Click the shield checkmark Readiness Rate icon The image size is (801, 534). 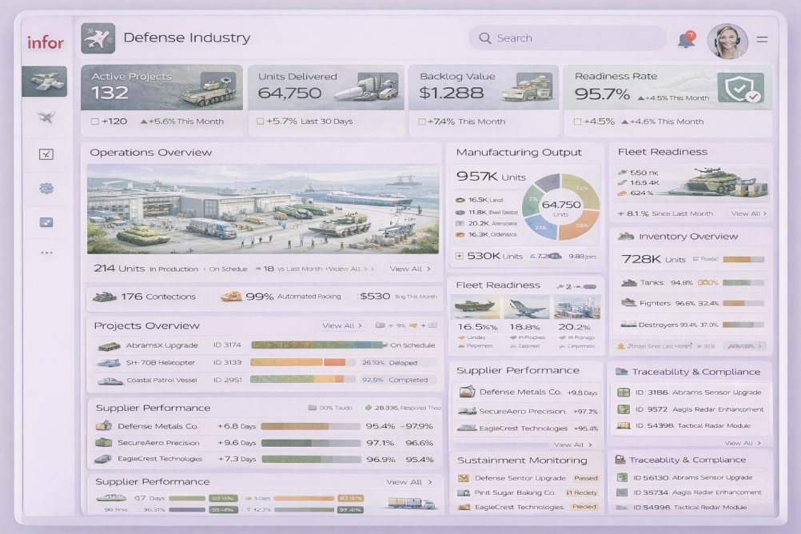point(739,89)
